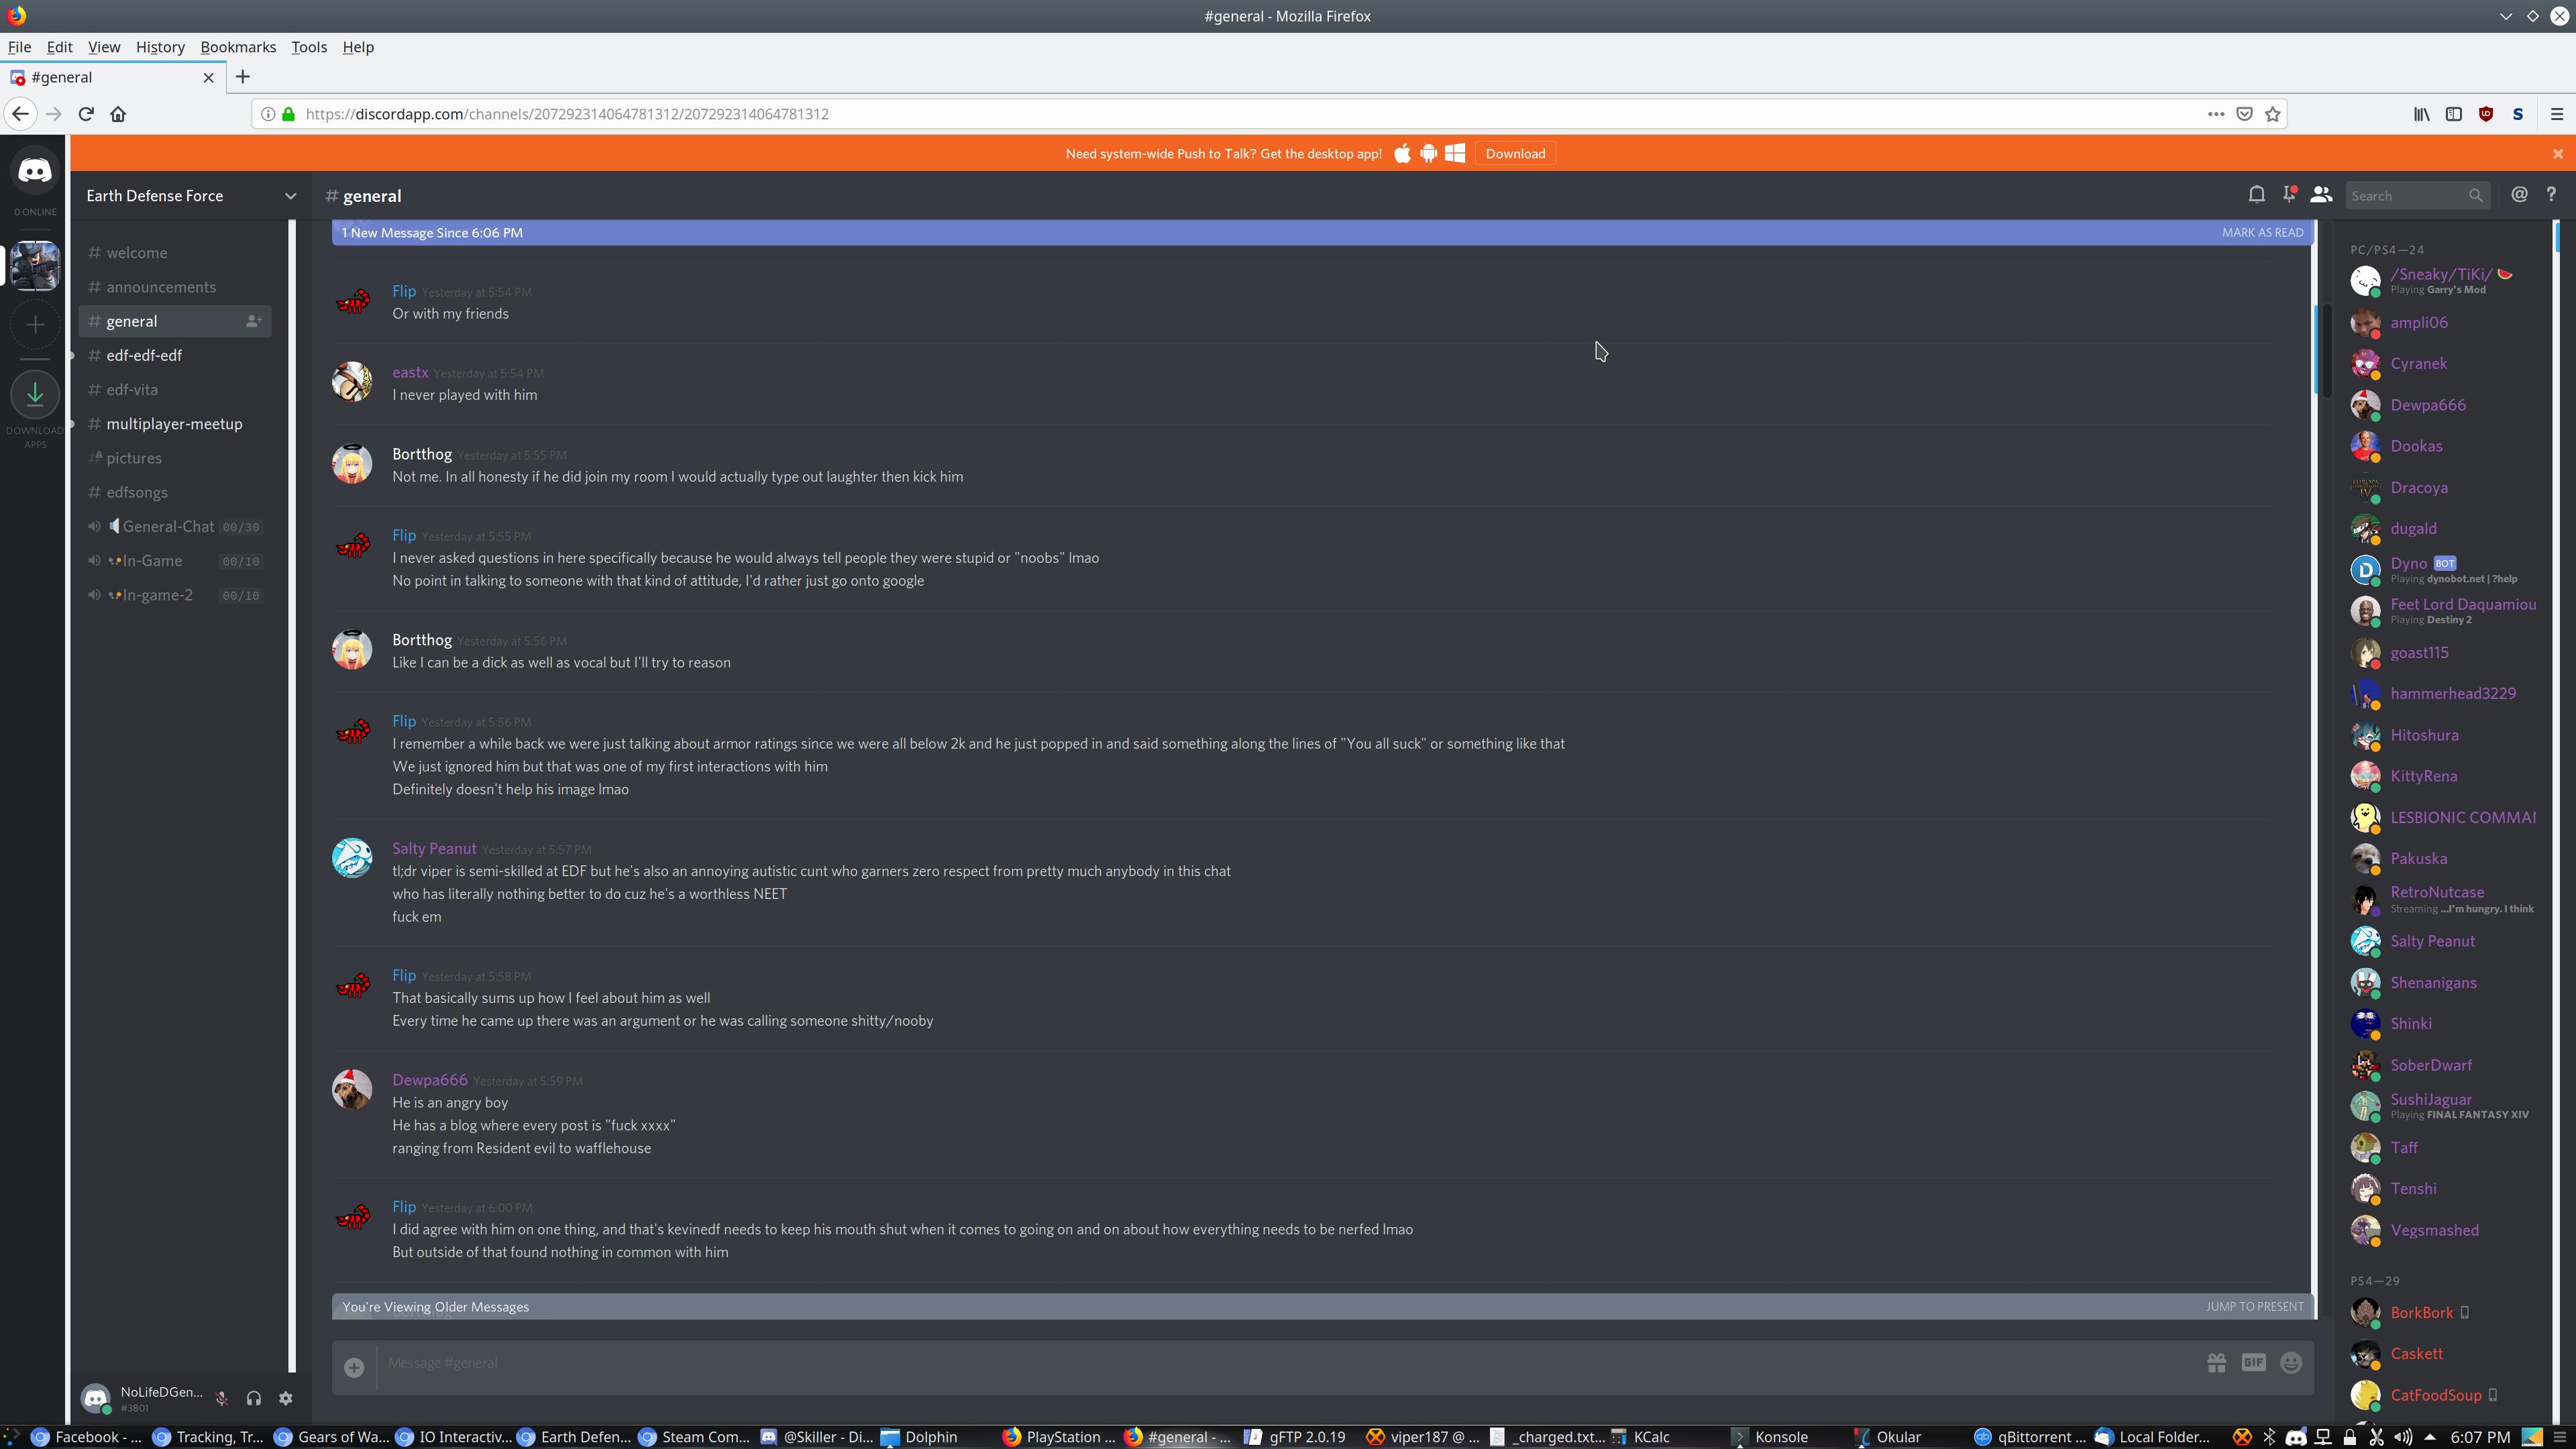
Task: Open Discord home direct messages icon
Action: 34,171
